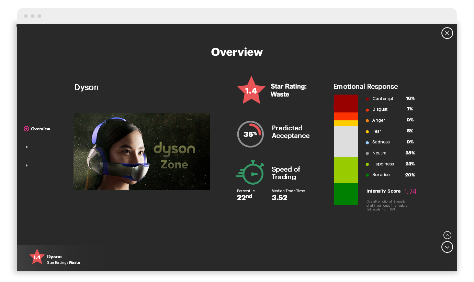Click the Happiness label
The image size is (474, 282).
pos(383,164)
